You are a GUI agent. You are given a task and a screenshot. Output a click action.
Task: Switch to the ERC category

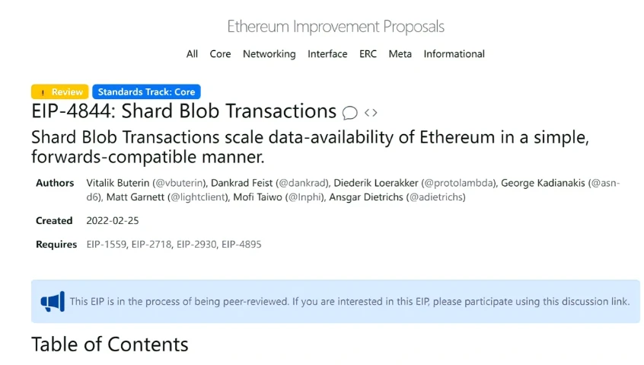pyautogui.click(x=368, y=54)
